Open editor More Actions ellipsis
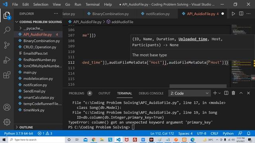The height and width of the screenshot is (143, 255). (x=249, y=14)
